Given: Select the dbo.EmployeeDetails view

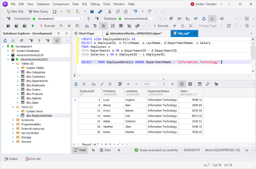Looking at the screenshot, I should point(39,115).
